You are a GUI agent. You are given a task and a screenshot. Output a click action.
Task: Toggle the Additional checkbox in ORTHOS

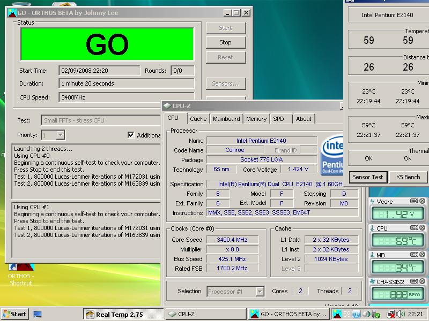click(131, 135)
